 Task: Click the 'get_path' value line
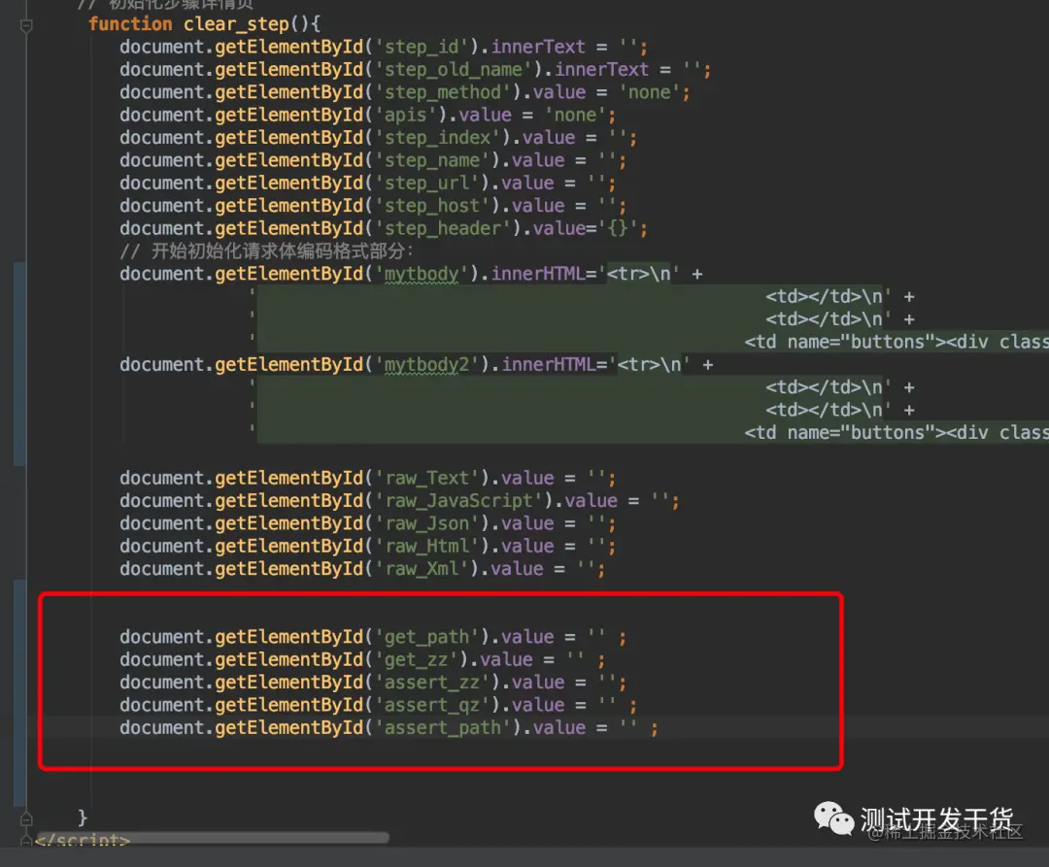[x=373, y=637]
